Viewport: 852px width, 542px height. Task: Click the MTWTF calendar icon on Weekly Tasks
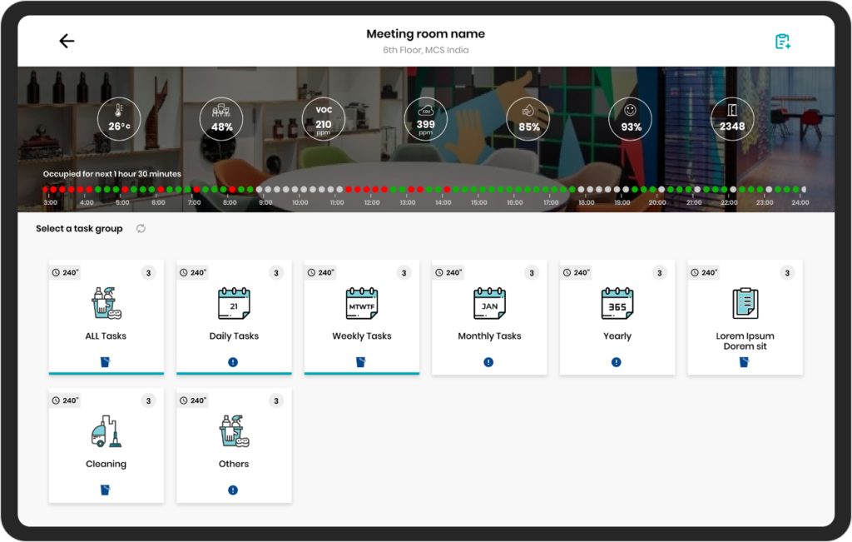(361, 303)
